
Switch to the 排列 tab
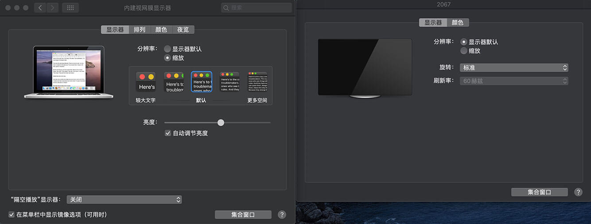tap(140, 30)
